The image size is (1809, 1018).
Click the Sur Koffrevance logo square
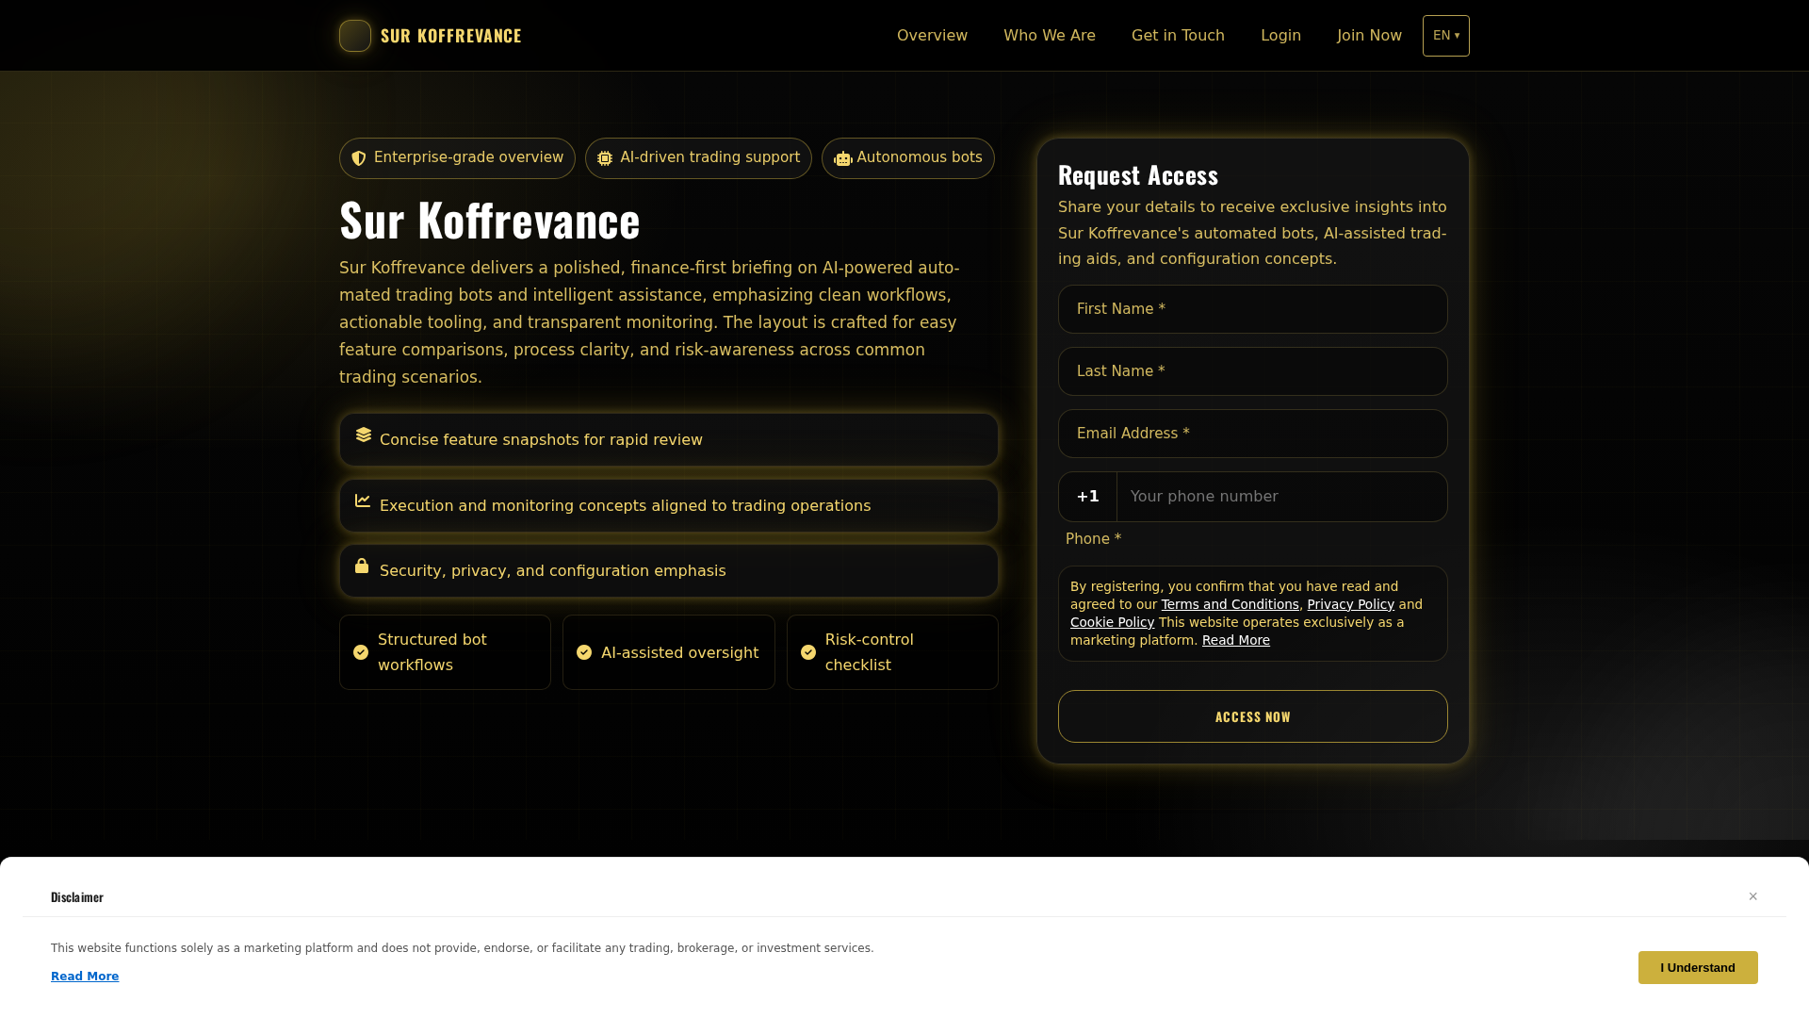coord(355,36)
